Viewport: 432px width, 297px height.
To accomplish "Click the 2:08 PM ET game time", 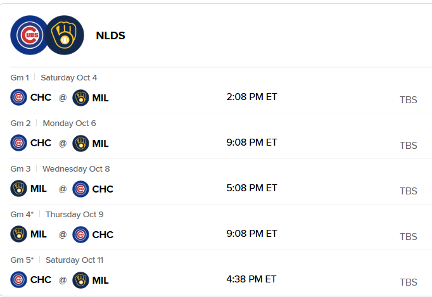I will tap(251, 97).
